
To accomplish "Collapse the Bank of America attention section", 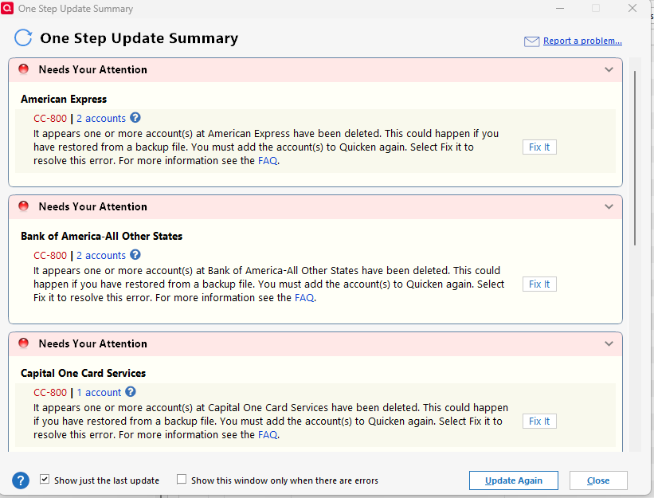I will [x=609, y=206].
